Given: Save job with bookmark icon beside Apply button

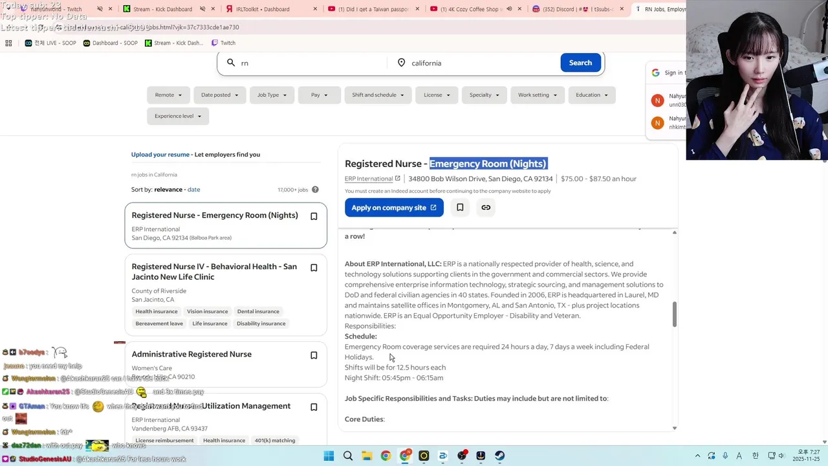Looking at the screenshot, I should 460,207.
